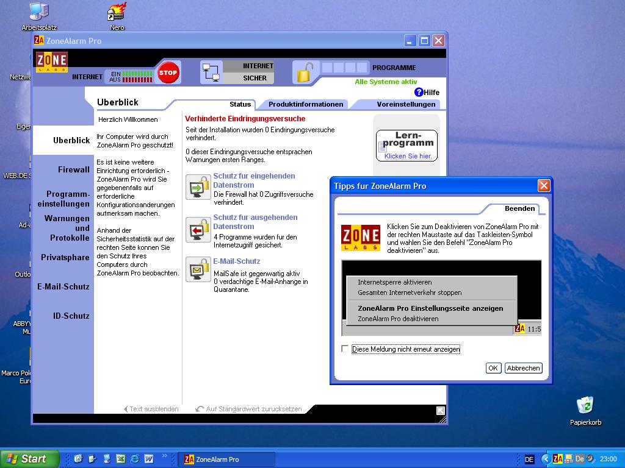The image size is (625, 468).
Task: Click the EIN/AUS internet traffic meter
Action: click(x=131, y=76)
